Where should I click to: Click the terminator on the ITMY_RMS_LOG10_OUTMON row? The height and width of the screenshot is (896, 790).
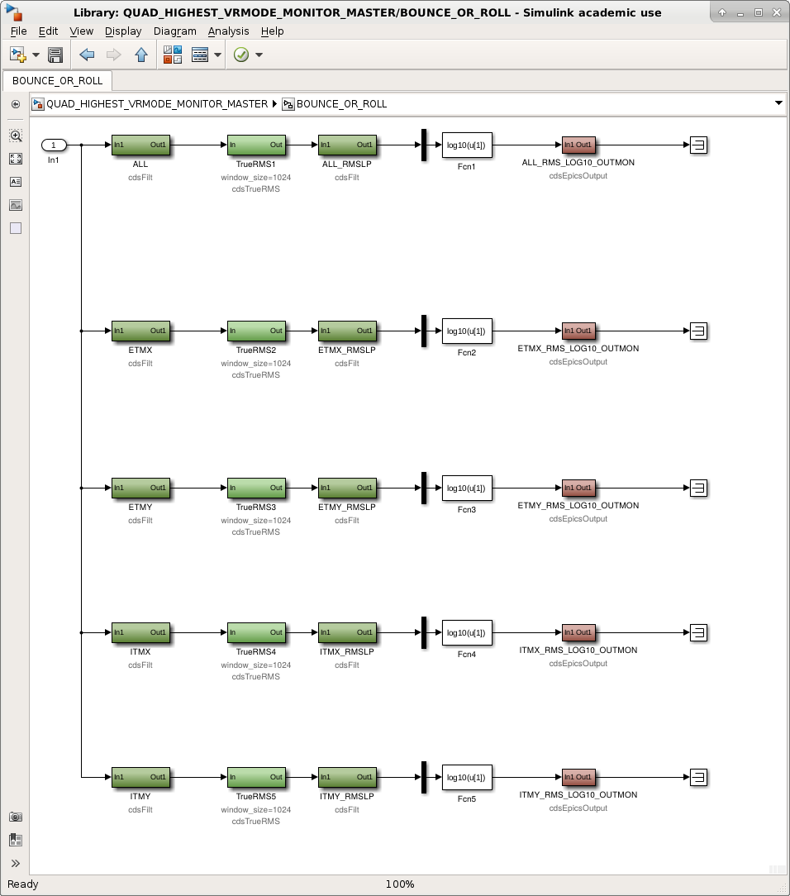point(698,777)
